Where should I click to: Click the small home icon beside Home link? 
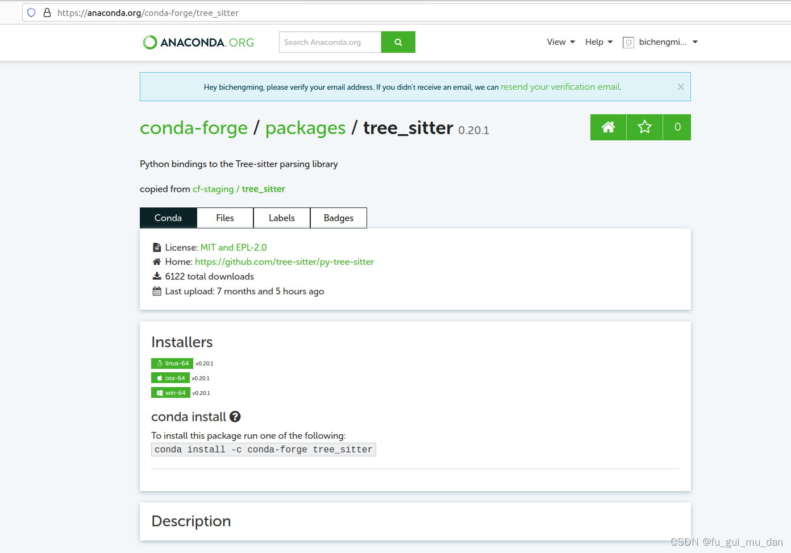pyautogui.click(x=157, y=261)
